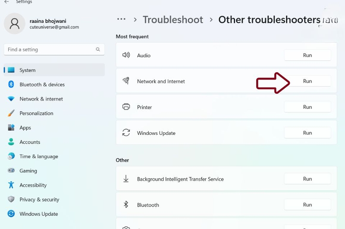The image size is (345, 229).
Task: Click the Bluetooth row label
Action: [x=148, y=205]
